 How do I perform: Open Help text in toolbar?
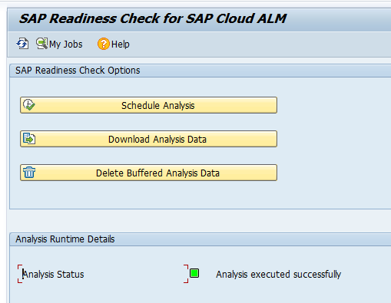pos(121,44)
